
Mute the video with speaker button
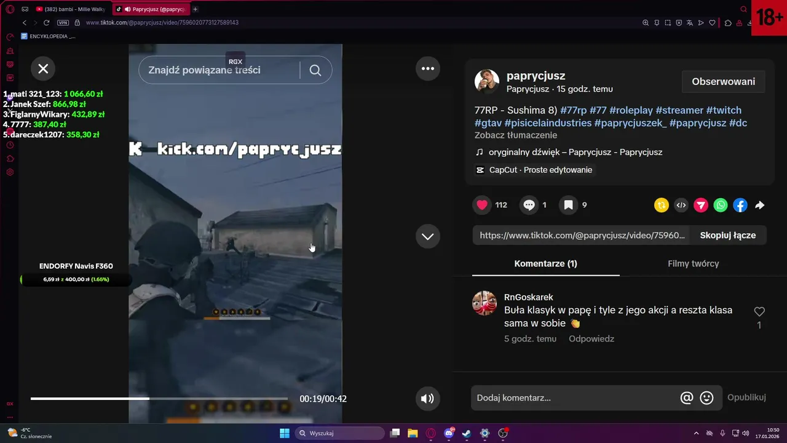point(427,399)
